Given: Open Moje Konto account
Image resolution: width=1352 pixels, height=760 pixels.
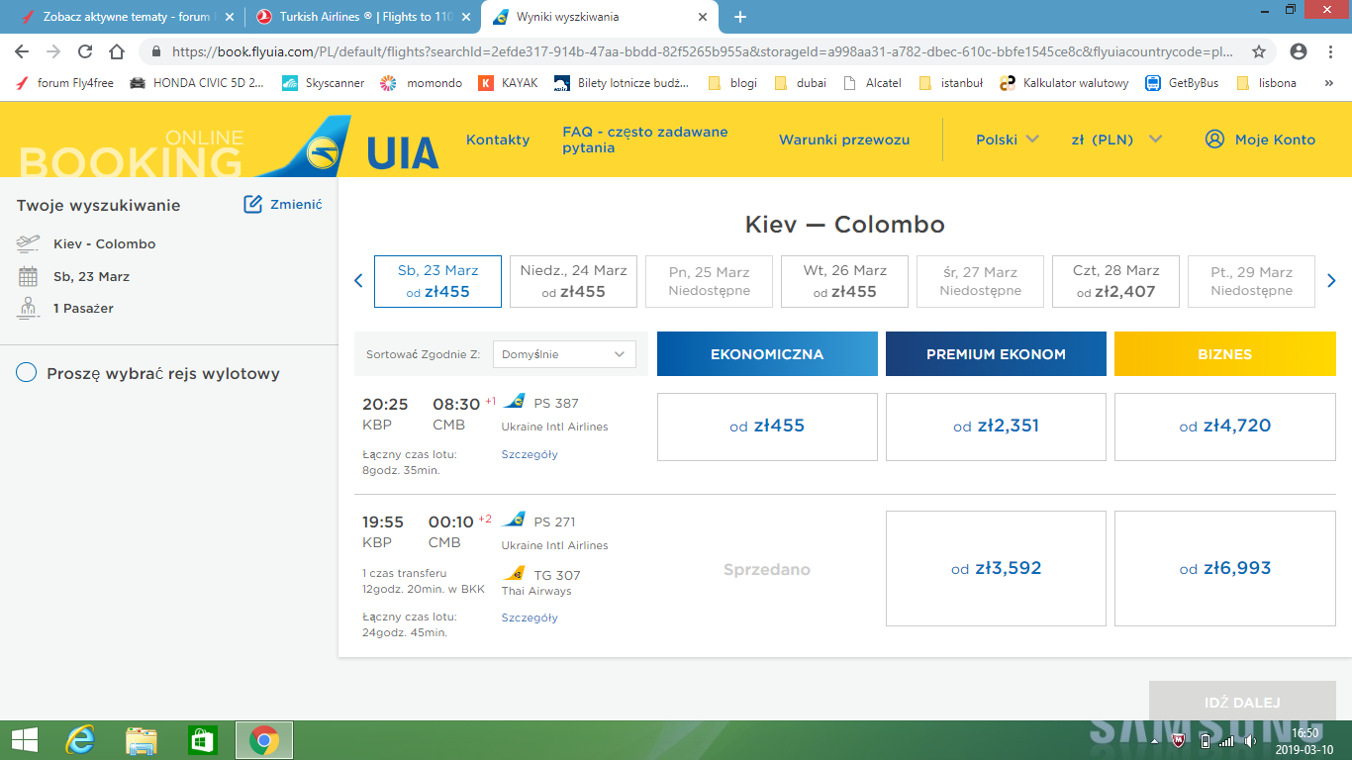Looking at the screenshot, I should pyautogui.click(x=1260, y=140).
